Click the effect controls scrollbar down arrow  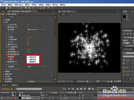pyautogui.click(x=55, y=79)
